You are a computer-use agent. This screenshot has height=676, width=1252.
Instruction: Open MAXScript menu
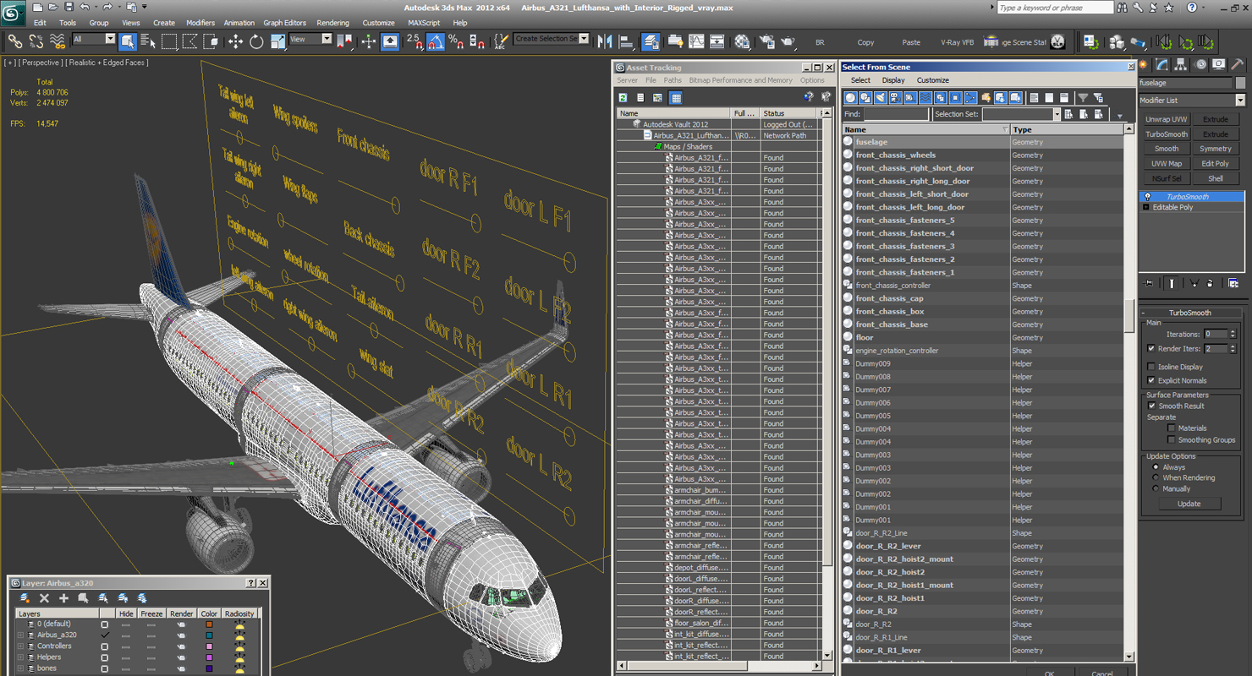click(x=424, y=23)
